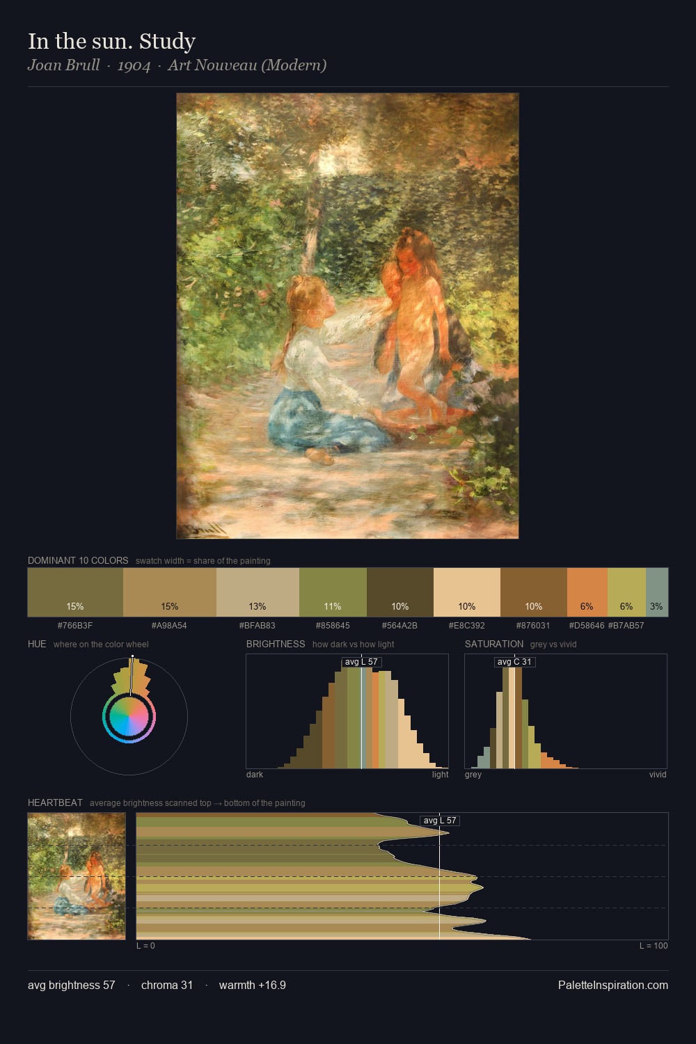Click 'grey vs vivid' caption
Viewport: 696px width, 1044px height.
click(x=553, y=644)
